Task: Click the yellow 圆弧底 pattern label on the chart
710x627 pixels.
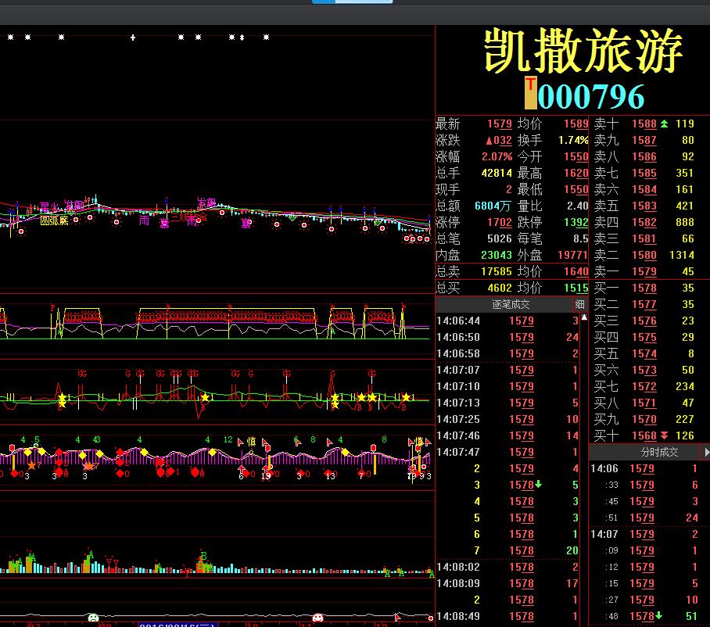Action: click(54, 220)
